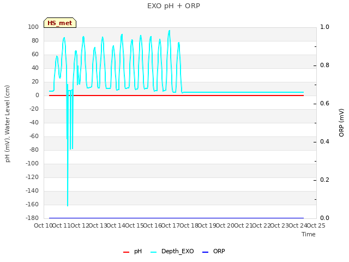This screenshot has height=262, width=349.
Task: Click the blue ORP legend swatch
Action: coord(205,252)
